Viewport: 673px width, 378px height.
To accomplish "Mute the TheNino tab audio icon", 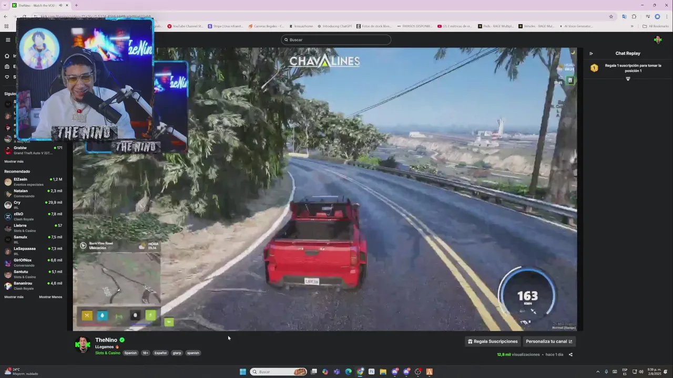I will (x=60, y=5).
